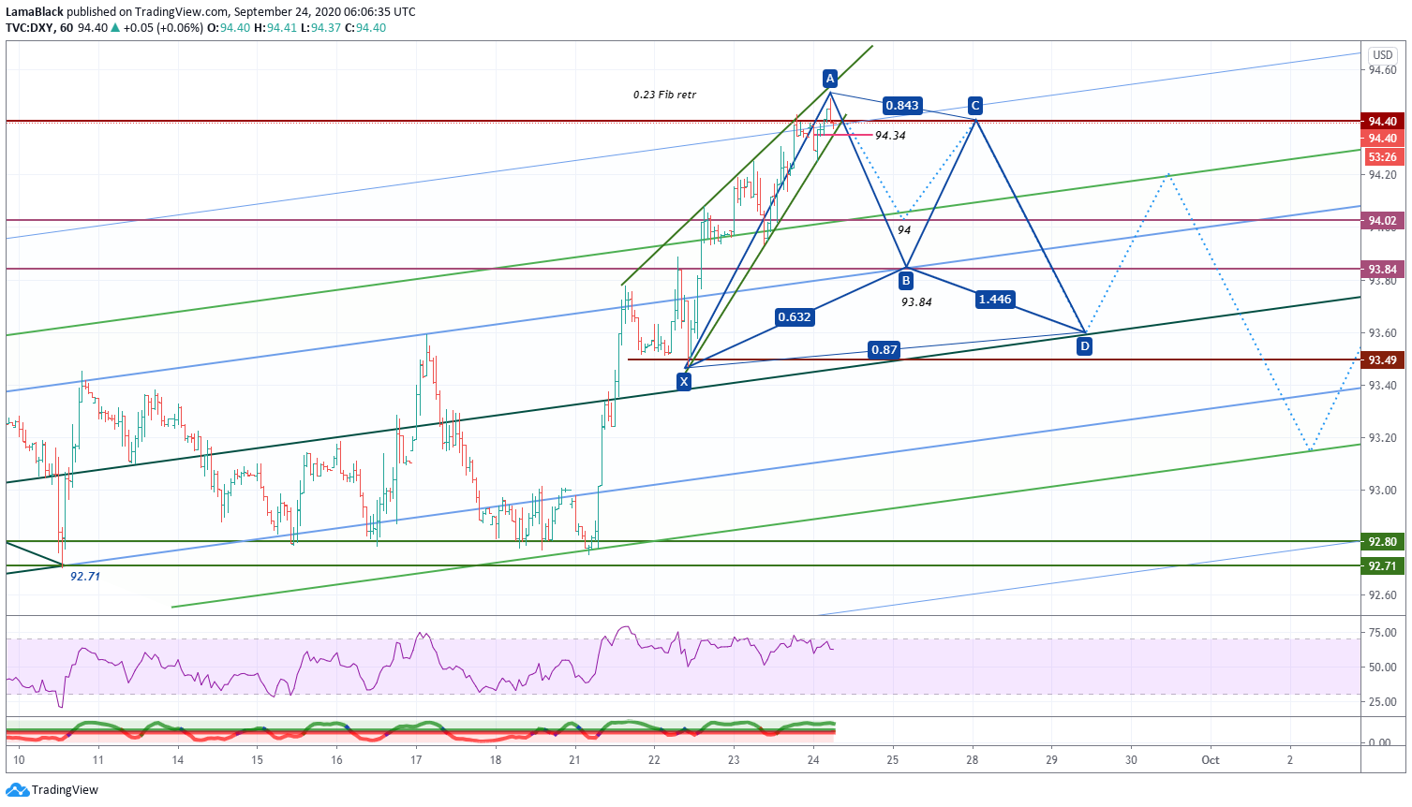Click the blue 92.71 low annotation
Image resolution: width=1412 pixels, height=807 pixels.
[x=85, y=577]
